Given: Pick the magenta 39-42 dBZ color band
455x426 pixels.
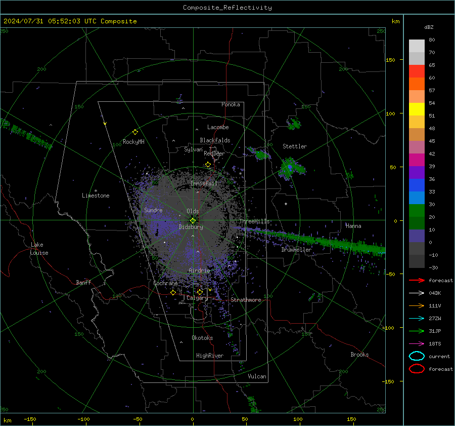Looking at the screenshot, I should coord(417,160).
